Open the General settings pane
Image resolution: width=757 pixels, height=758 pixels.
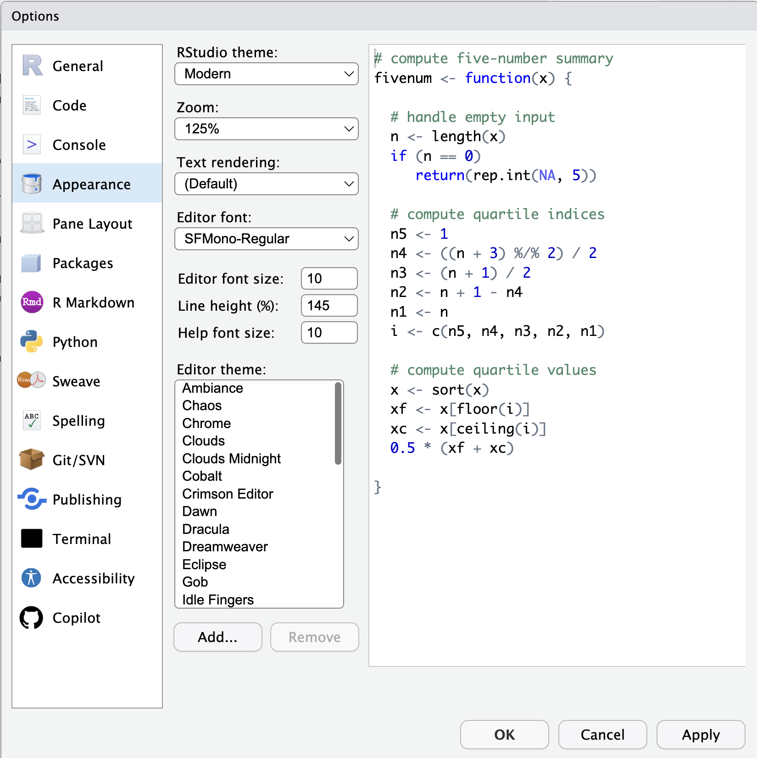(78, 66)
